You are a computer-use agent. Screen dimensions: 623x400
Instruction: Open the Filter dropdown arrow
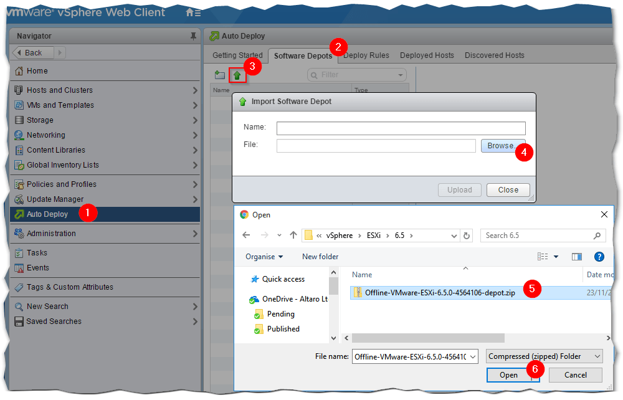coord(400,75)
